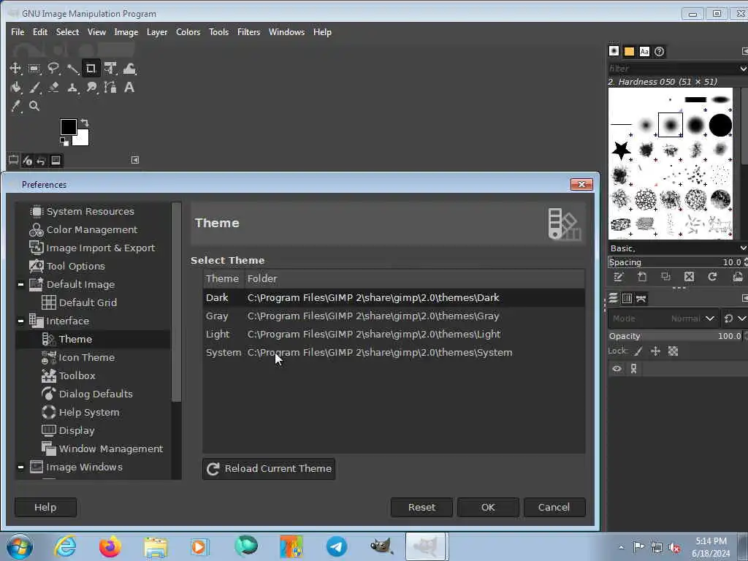Switch to Device Status tab
The width and height of the screenshot is (748, 561).
coord(28,160)
